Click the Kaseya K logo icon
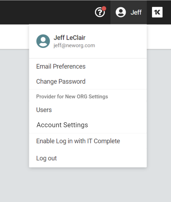The width and height of the screenshot is (171, 202). pyautogui.click(x=157, y=12)
